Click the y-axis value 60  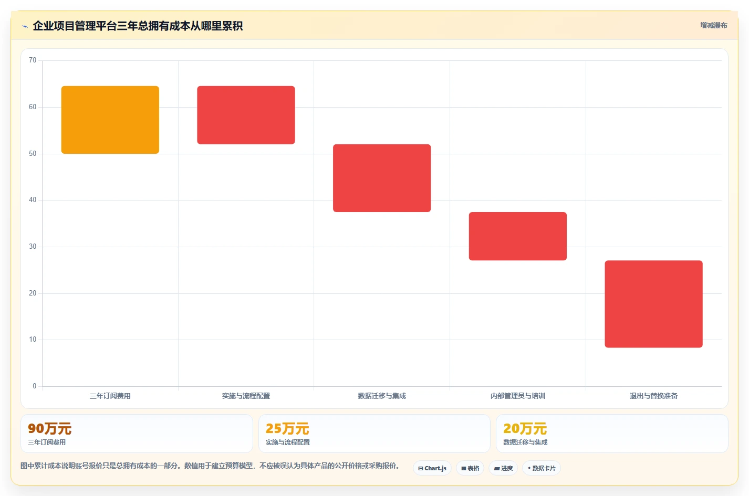point(33,107)
